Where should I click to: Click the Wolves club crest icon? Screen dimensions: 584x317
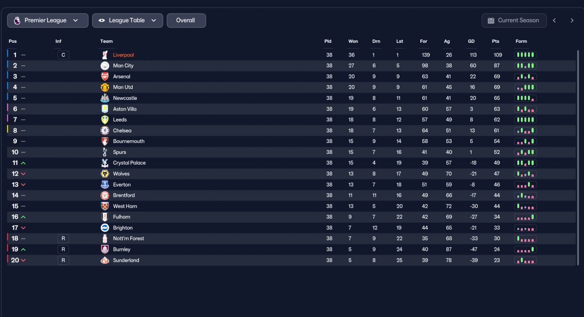point(105,174)
